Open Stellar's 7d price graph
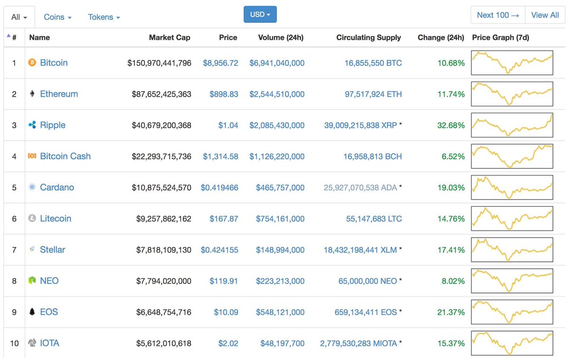 [512, 249]
